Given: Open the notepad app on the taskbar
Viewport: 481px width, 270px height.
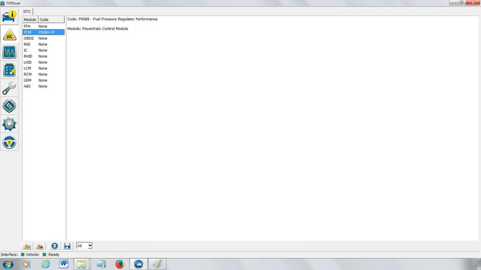Looking at the screenshot, I should click(x=101, y=264).
